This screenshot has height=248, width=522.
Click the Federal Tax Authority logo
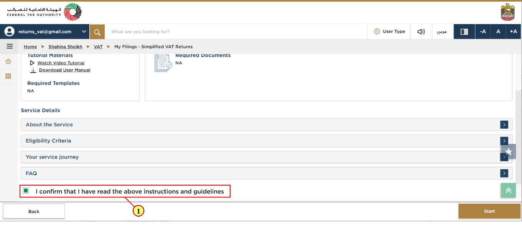tap(44, 12)
